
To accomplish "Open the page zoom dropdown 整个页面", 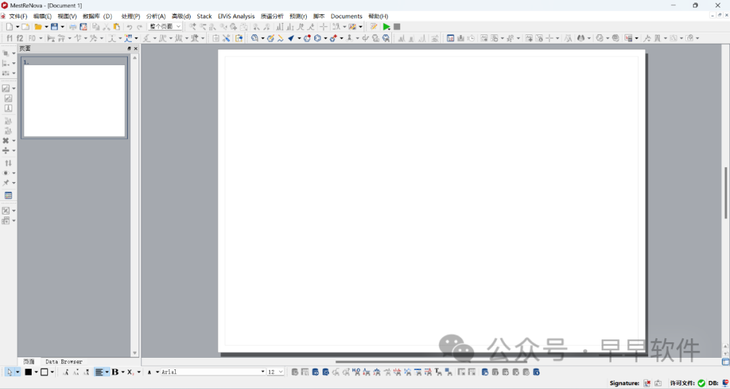I will coord(165,27).
